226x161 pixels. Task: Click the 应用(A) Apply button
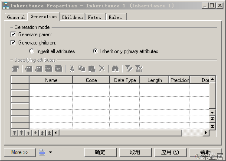tap(170, 152)
